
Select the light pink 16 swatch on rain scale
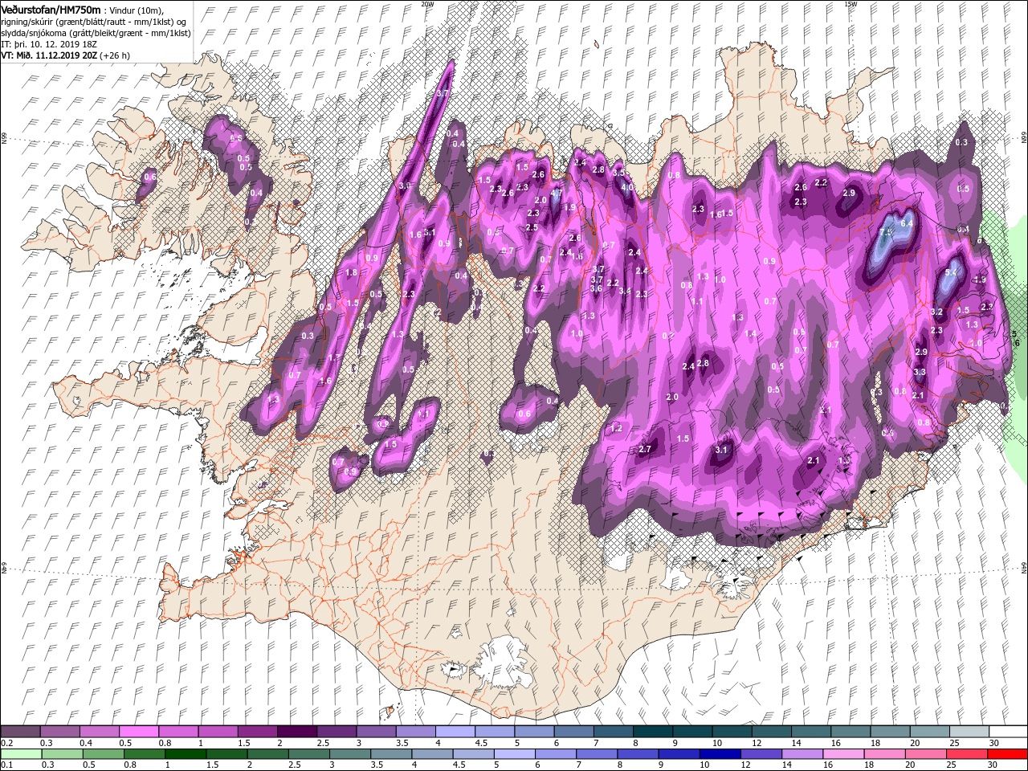(842, 754)
